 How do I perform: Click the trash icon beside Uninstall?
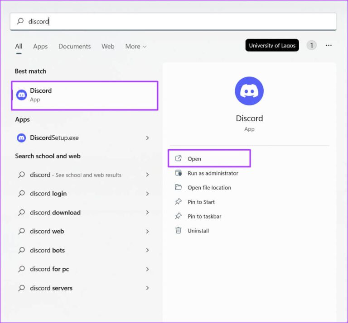coord(179,231)
